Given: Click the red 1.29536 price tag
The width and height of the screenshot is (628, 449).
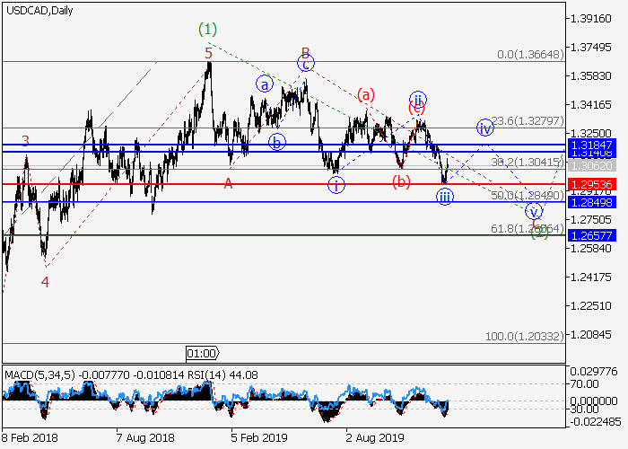Looking at the screenshot, I should (591, 184).
